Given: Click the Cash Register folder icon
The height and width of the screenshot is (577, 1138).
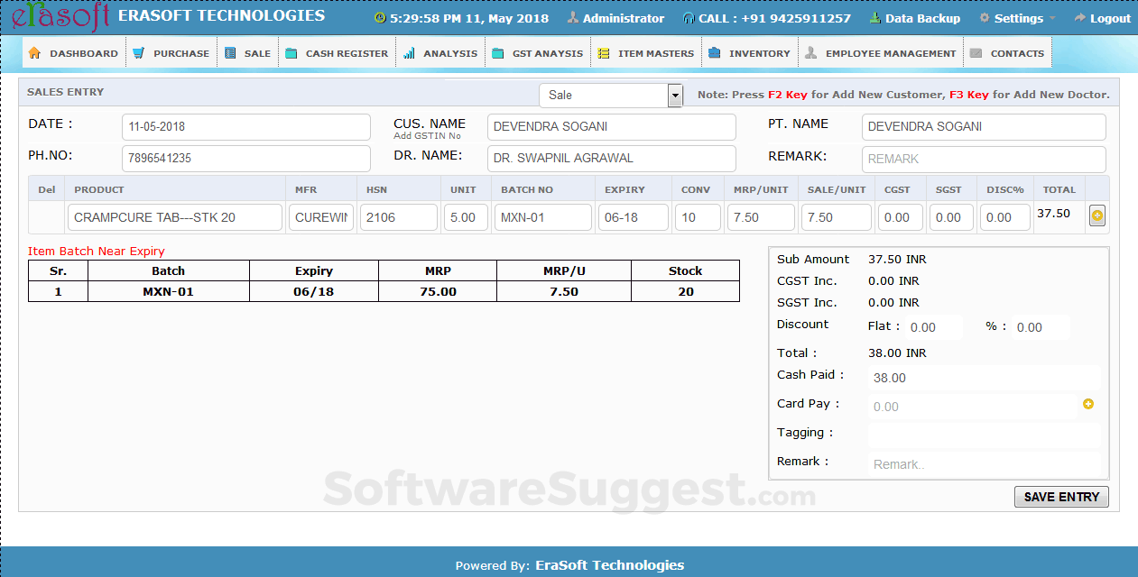Looking at the screenshot, I should click(291, 53).
